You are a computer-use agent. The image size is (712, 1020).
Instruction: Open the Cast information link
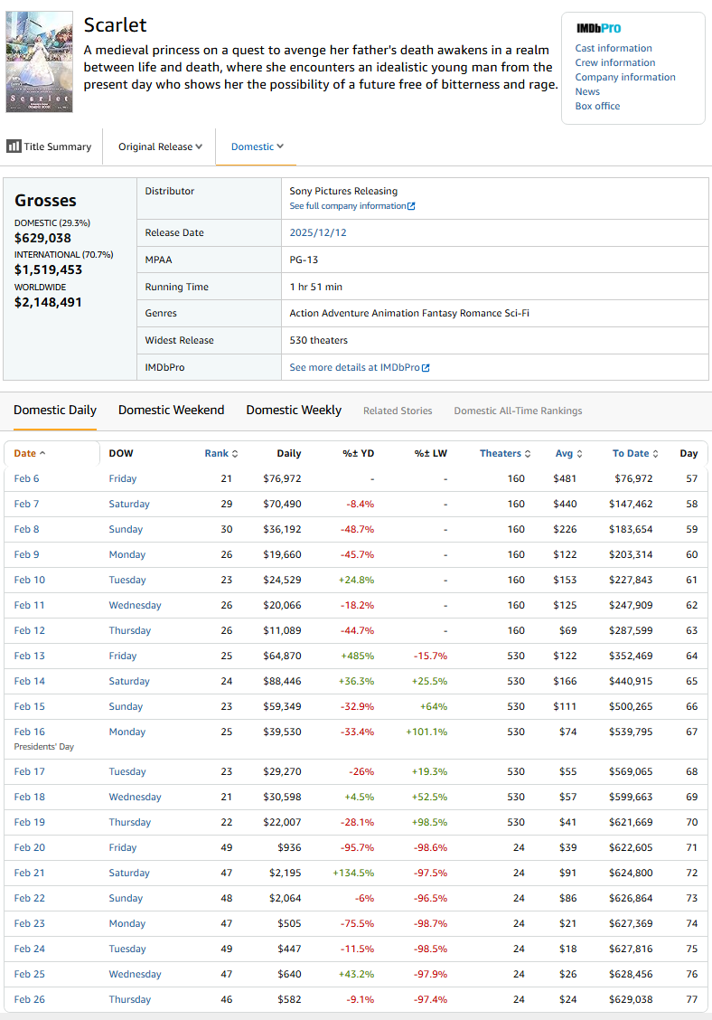(613, 48)
